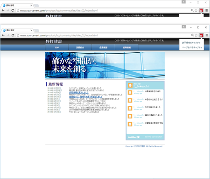Click the avatar beside the tweet TVで放映されました
210x179 pixels.
(130, 108)
